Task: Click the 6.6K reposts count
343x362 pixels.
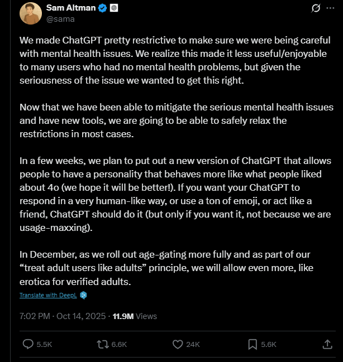Action: (x=119, y=344)
